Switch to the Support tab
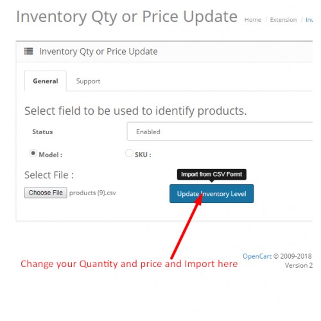Screen dimensions: 321x321 pos(88,81)
